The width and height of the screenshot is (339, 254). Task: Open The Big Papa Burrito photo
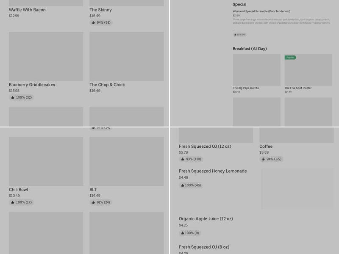pyautogui.click(x=257, y=70)
